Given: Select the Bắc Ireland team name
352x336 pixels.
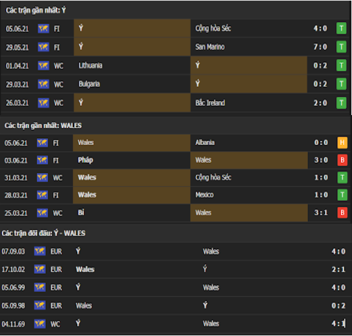Looking at the screenshot, I should tap(210, 103).
